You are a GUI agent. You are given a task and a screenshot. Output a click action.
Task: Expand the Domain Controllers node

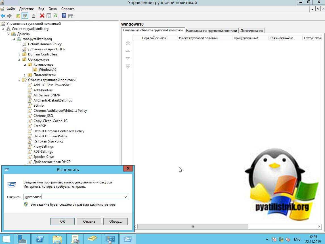point(20,55)
